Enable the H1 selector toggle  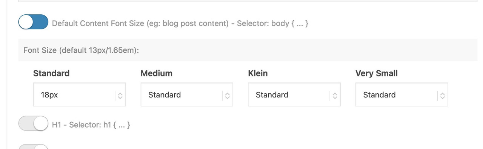coord(33,123)
